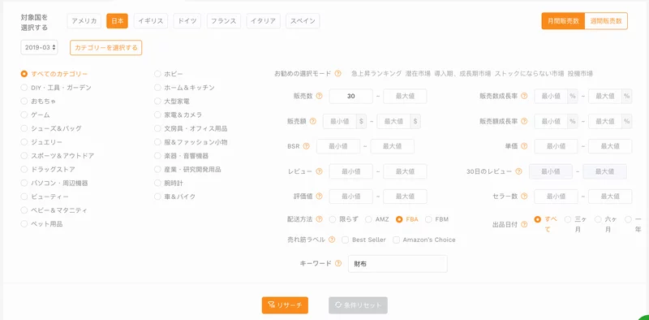Select ペット用品 category radio
The width and height of the screenshot is (649, 320).
pyautogui.click(x=24, y=224)
